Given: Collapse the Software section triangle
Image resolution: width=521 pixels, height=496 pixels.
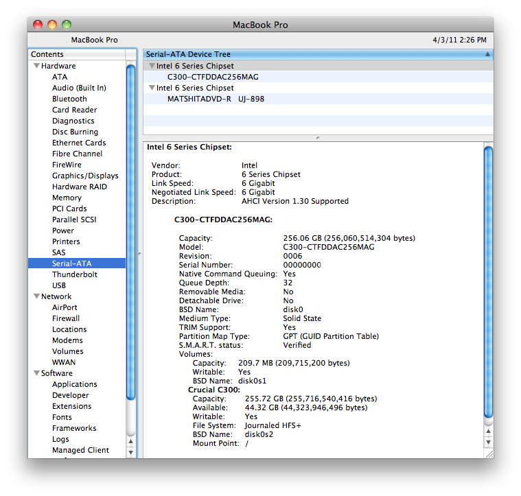Looking at the screenshot, I should (x=37, y=373).
